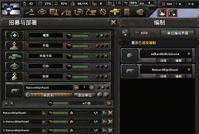Open the officer cap icon in top bar
This screenshot has width=199, height=134.
(140, 12)
